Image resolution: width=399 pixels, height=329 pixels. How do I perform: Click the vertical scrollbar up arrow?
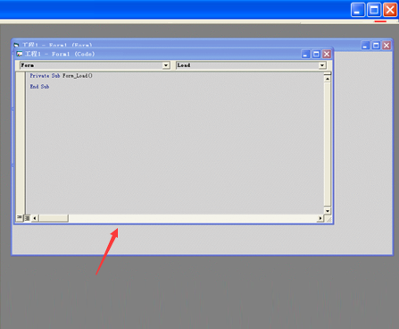pos(328,79)
